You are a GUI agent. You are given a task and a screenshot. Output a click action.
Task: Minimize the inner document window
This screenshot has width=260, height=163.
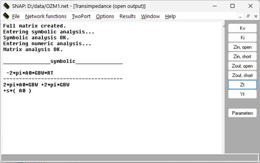click(x=240, y=16)
